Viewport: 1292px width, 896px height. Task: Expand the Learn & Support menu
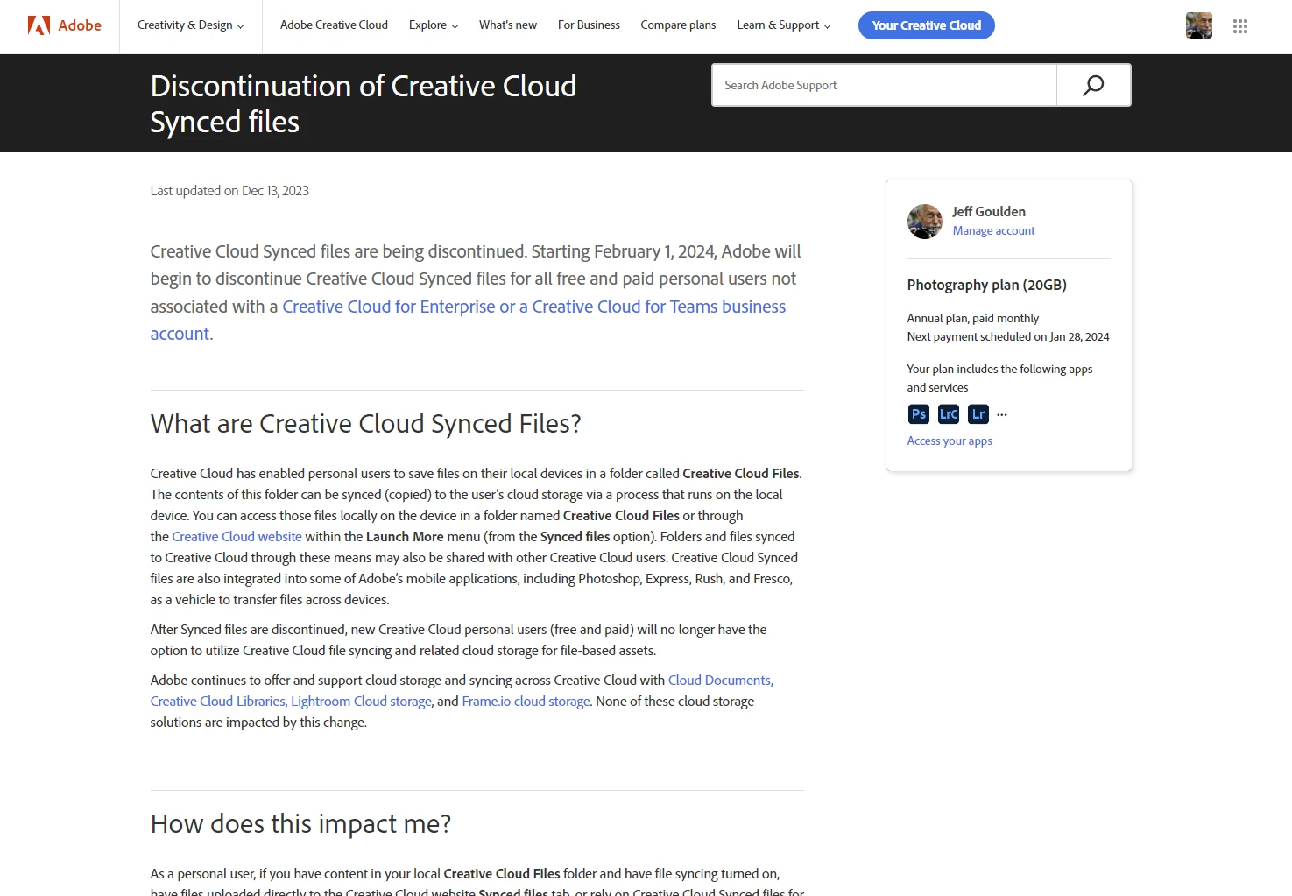click(x=784, y=25)
